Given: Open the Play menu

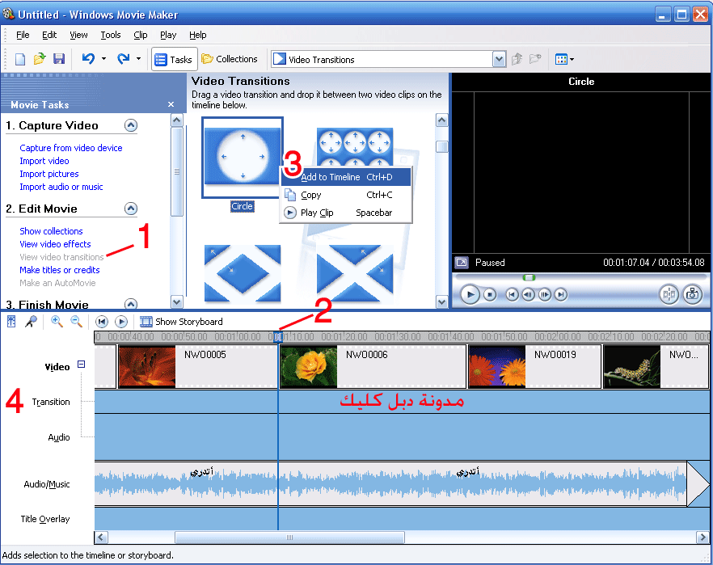Looking at the screenshot, I should click(168, 35).
